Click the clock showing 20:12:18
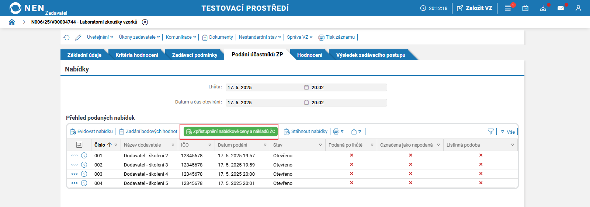The height and width of the screenshot is (207, 590). pyautogui.click(x=434, y=8)
